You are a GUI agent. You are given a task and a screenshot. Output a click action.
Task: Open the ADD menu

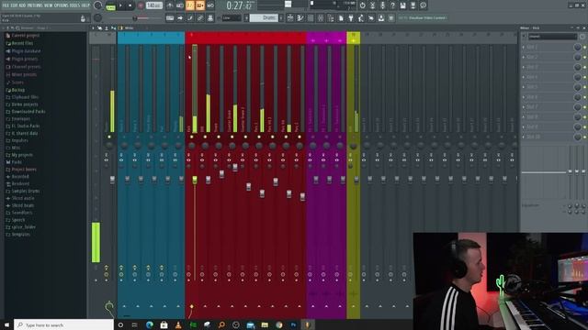[22, 5]
